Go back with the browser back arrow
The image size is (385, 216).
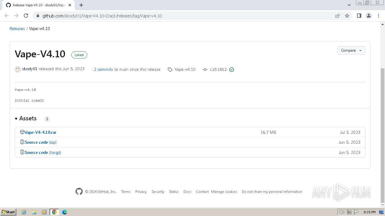(7, 16)
